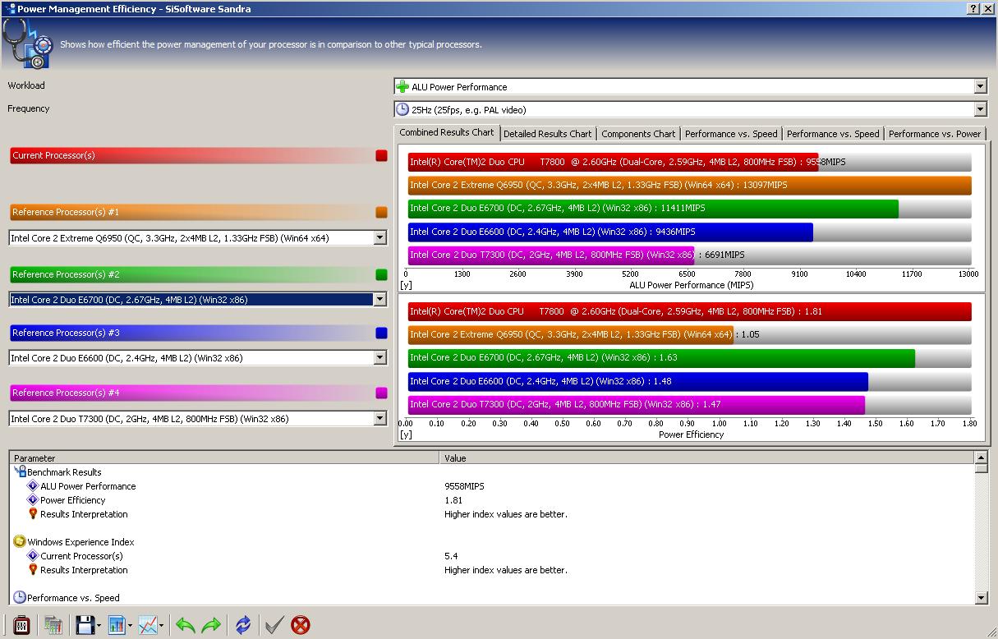The image size is (998, 639).
Task: Open Reference Processor #3 E6600 dropdown
Action: coord(379,358)
